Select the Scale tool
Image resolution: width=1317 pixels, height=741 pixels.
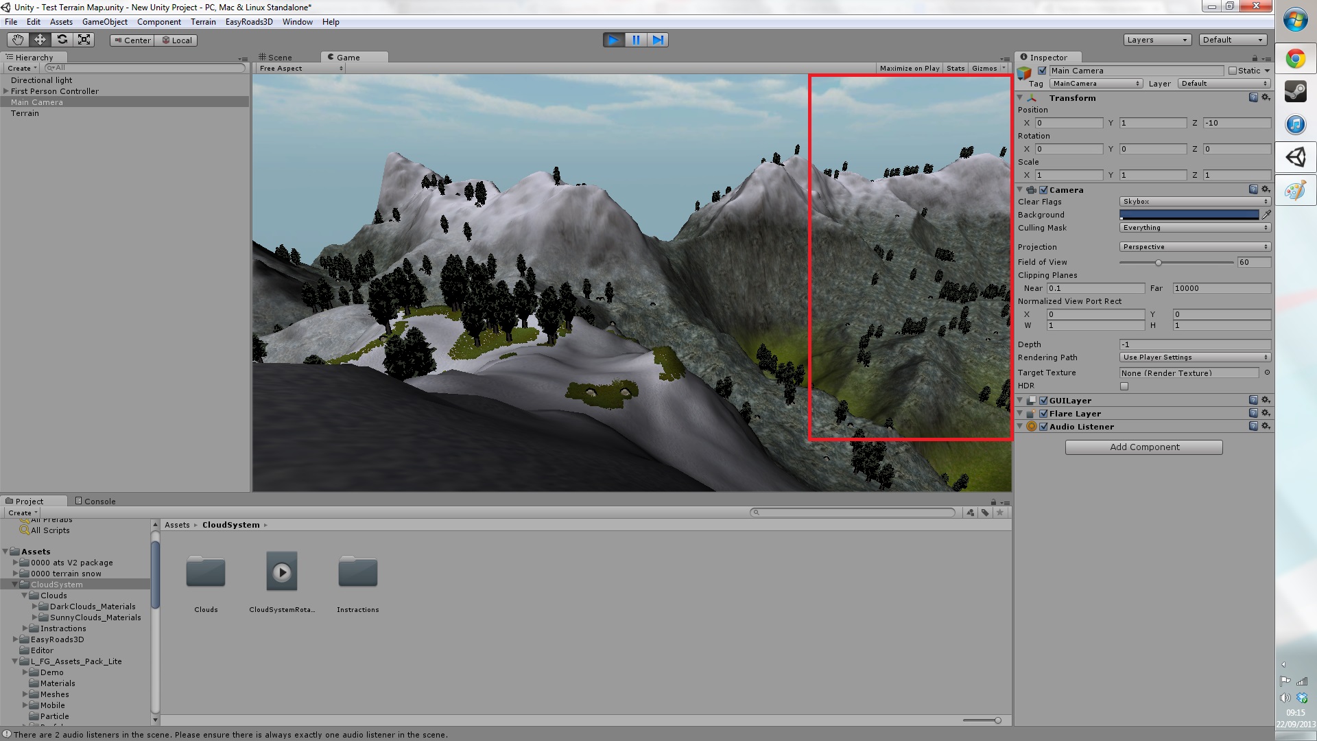(x=84, y=40)
